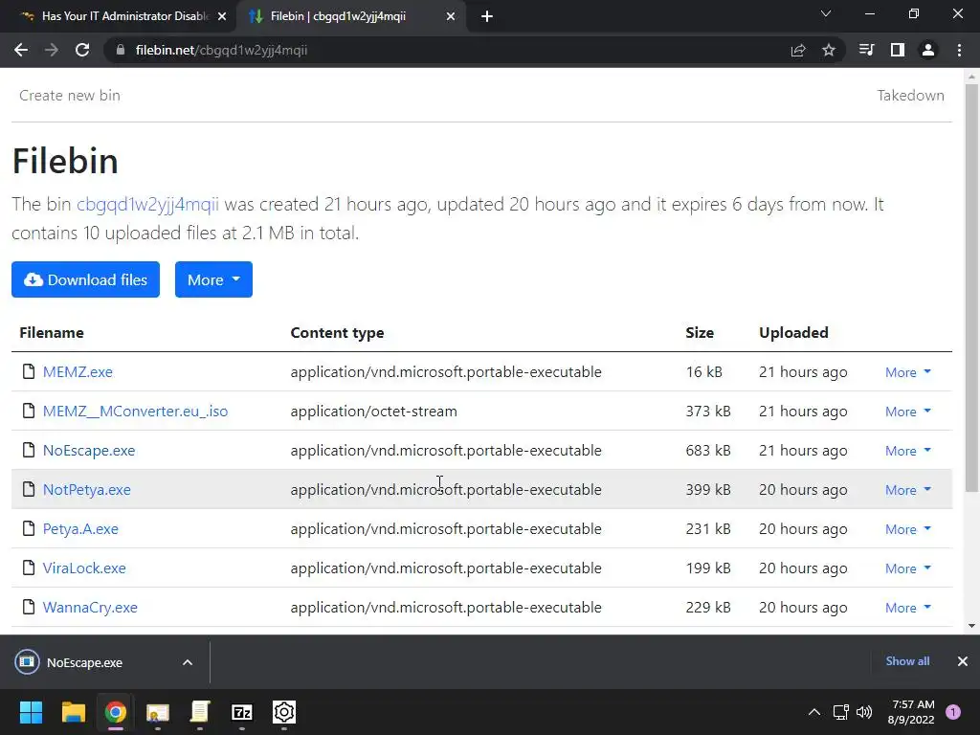
Task: Open File Explorer from the taskbar
Action: click(74, 712)
